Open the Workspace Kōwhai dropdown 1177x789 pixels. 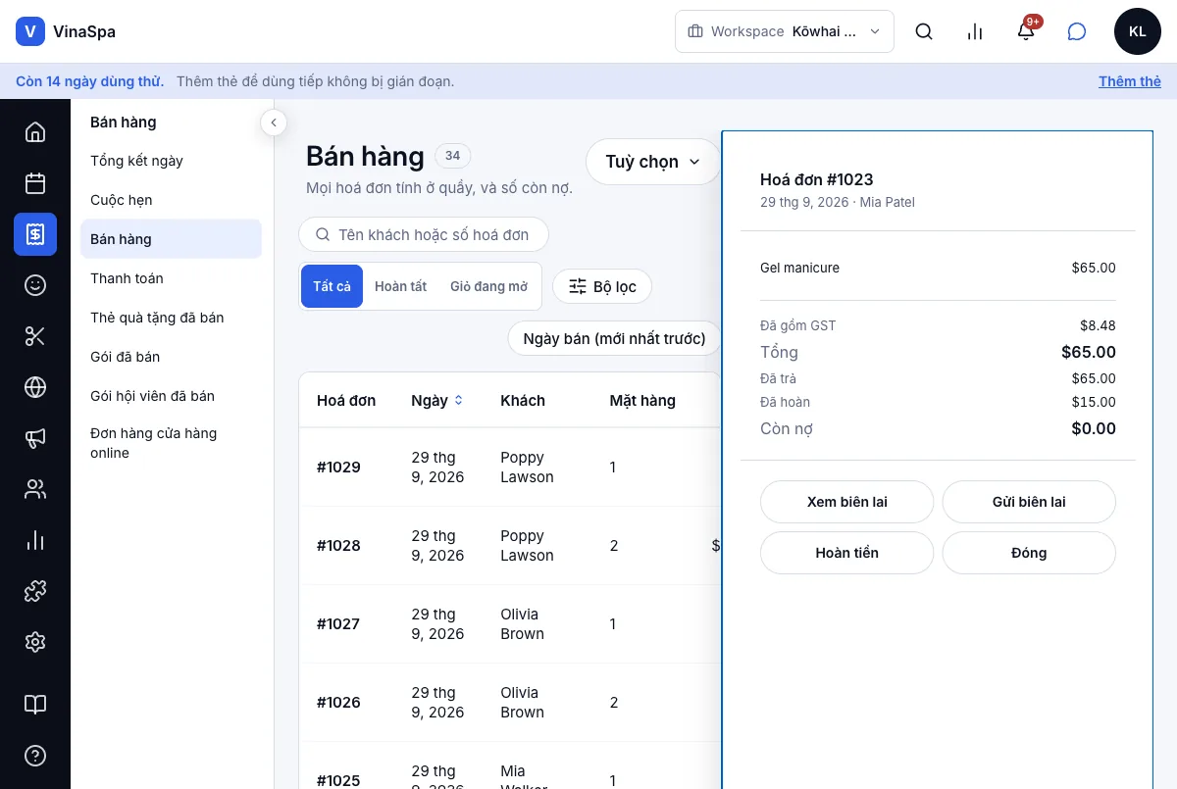[x=785, y=31]
